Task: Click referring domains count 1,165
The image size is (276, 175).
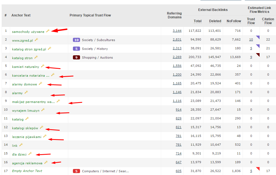Action: 177,83
